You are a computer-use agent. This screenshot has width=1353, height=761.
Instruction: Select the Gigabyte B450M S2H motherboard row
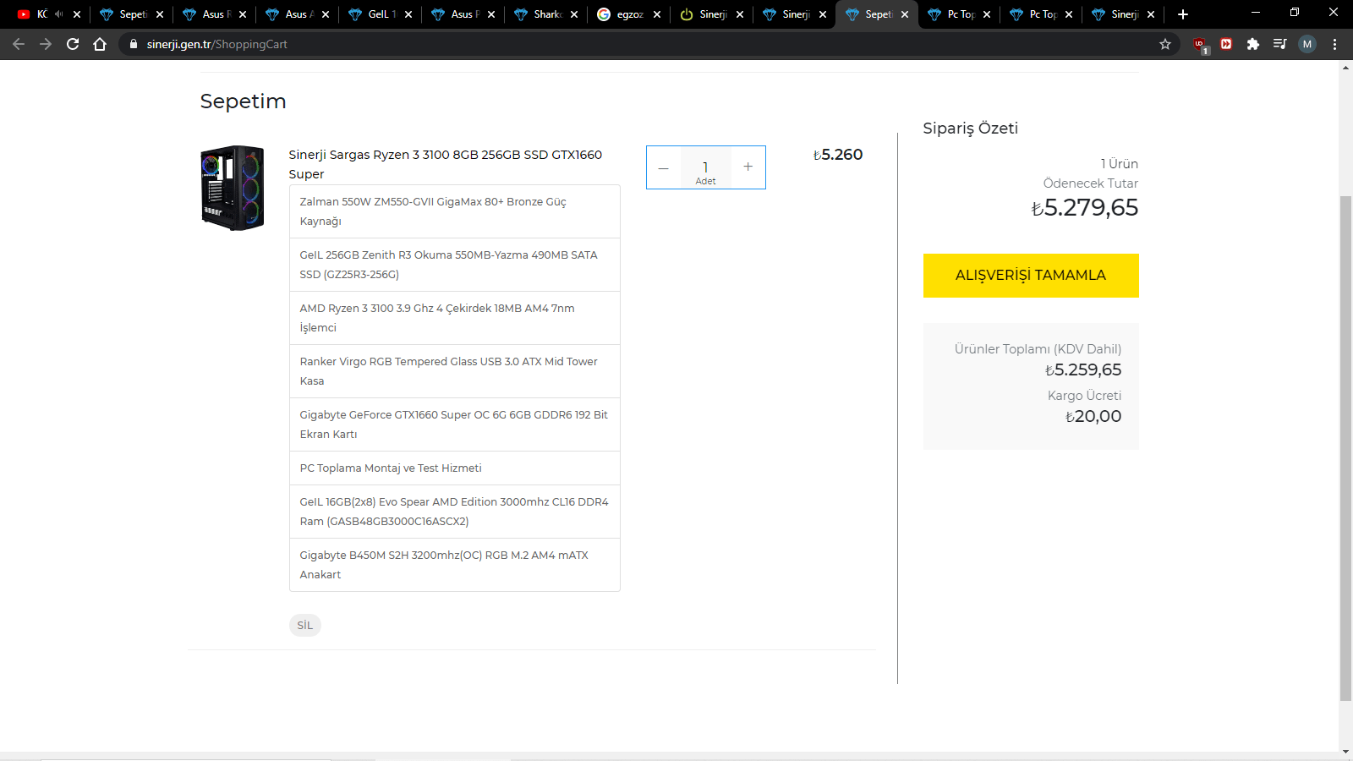455,565
